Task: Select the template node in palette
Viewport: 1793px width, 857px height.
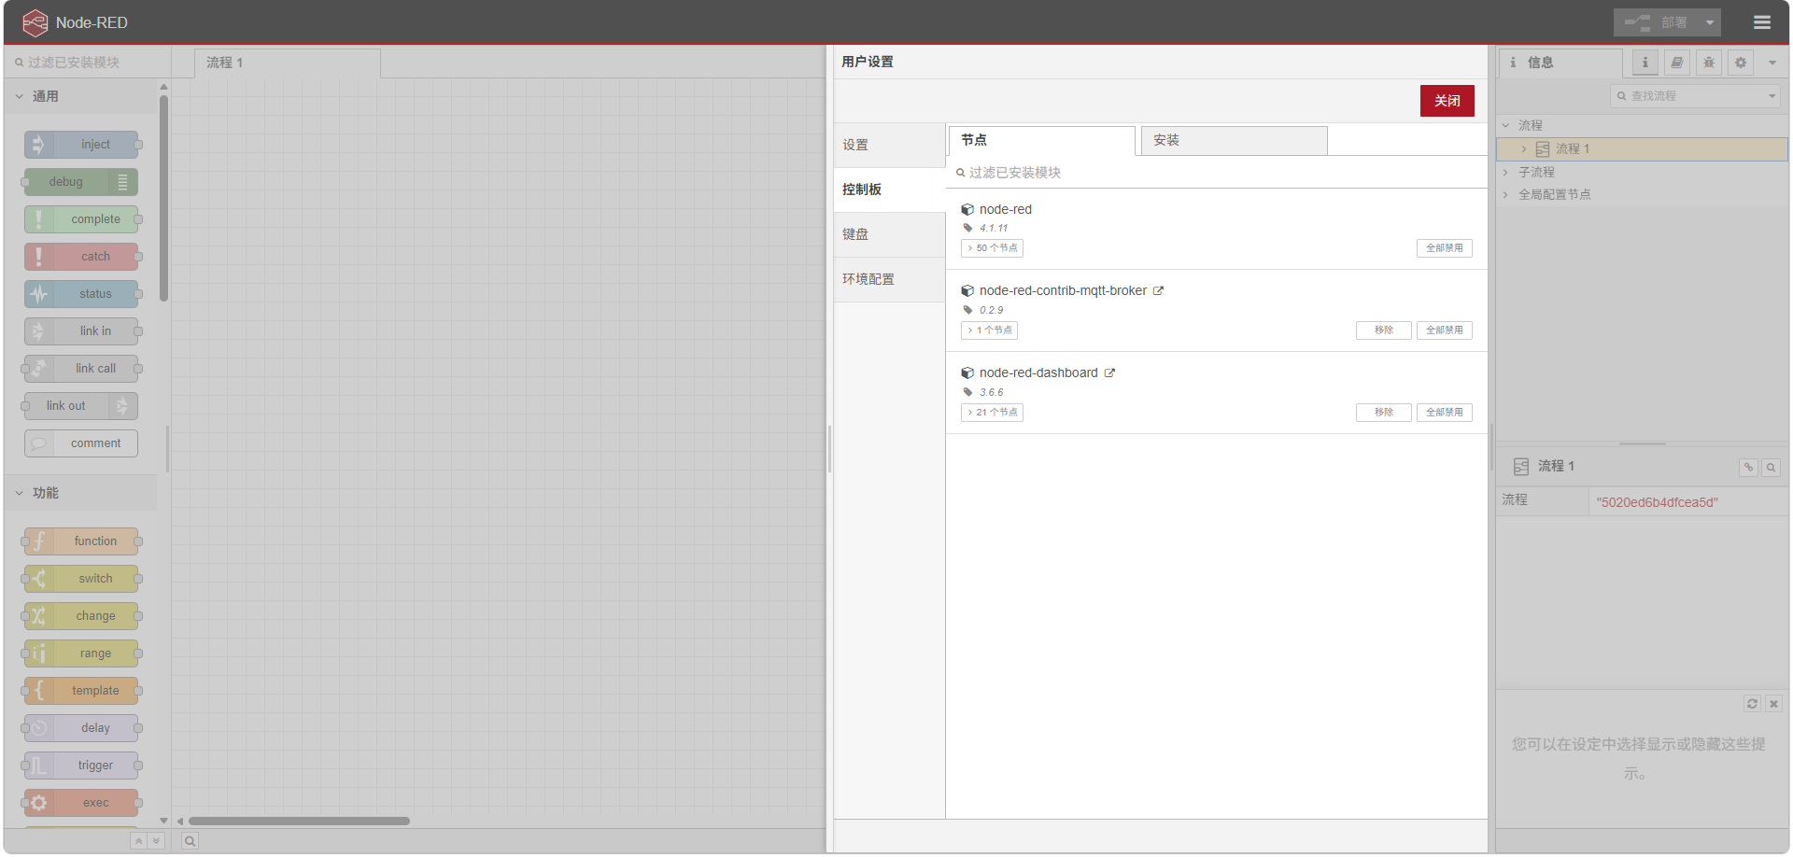Action: [x=81, y=691]
